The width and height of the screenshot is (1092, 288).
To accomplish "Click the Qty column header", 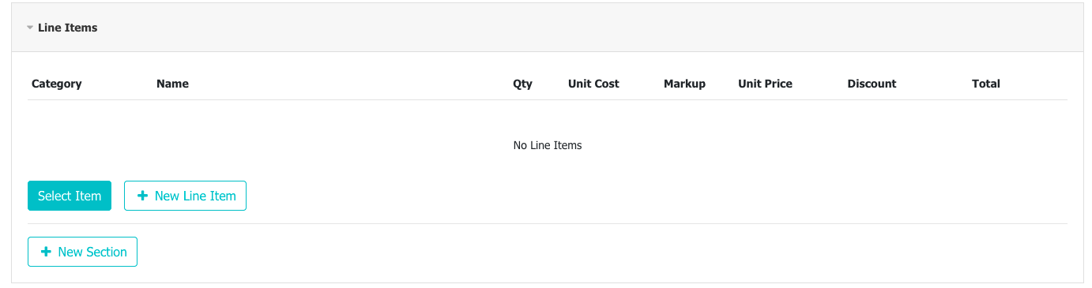I will [522, 84].
